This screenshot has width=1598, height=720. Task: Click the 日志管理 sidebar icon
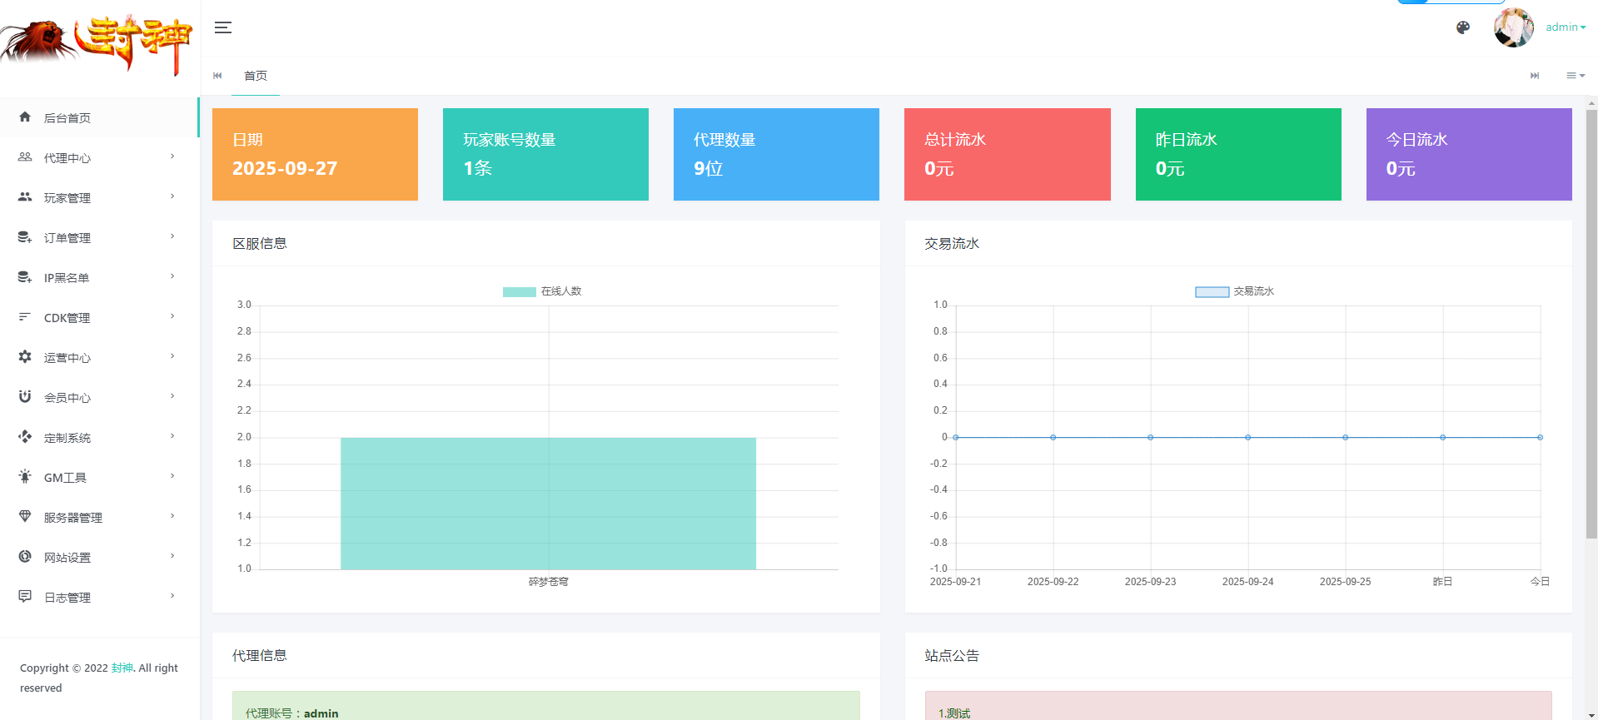click(25, 597)
